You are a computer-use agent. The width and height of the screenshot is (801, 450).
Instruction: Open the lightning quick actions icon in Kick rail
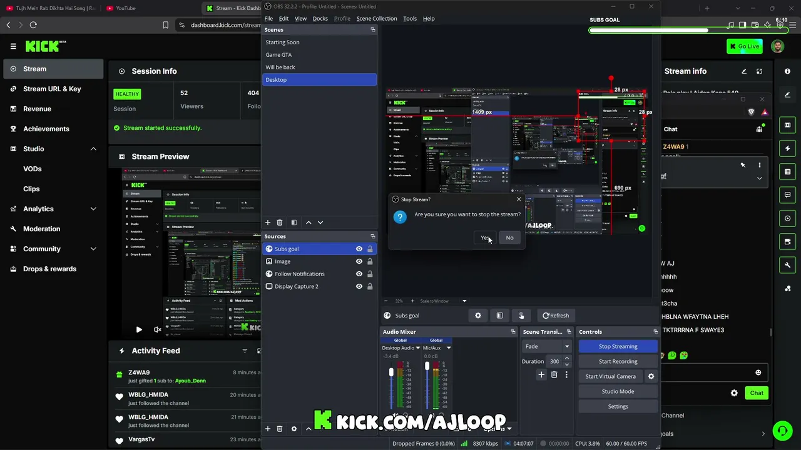[787, 149]
